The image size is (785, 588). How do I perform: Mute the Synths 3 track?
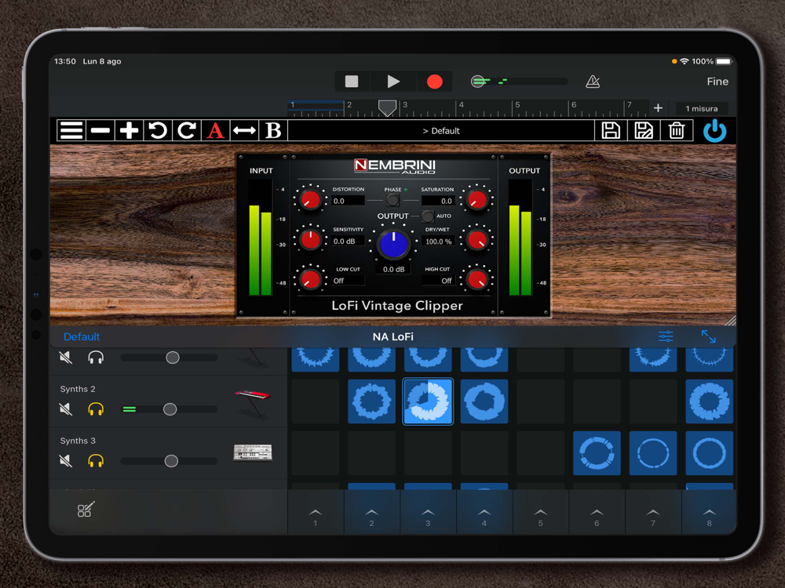click(x=66, y=460)
